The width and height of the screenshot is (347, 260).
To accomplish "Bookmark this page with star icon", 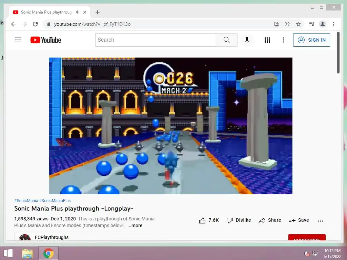I will click(x=298, y=24).
